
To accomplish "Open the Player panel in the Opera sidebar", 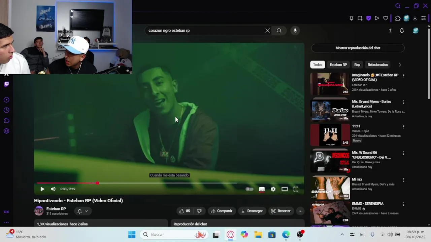I will pyautogui.click(x=6, y=100).
